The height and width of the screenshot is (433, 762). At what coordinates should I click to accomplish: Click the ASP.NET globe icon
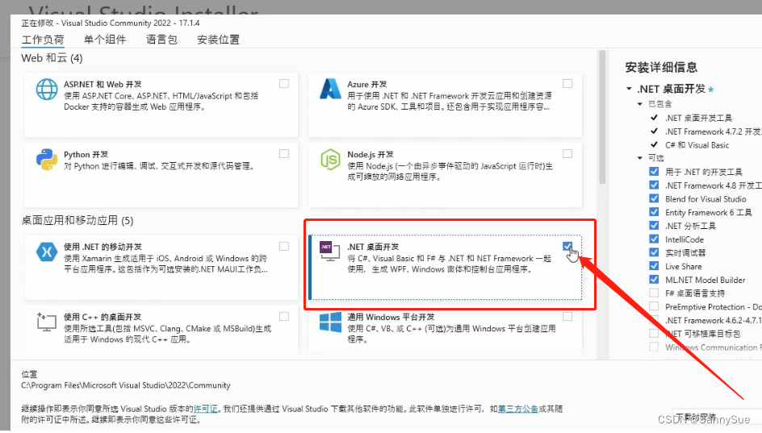coord(47,90)
